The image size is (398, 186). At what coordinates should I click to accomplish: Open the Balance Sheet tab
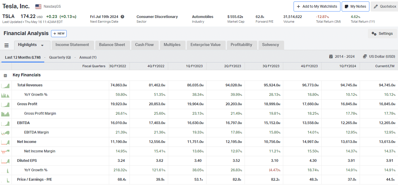tap(112, 45)
